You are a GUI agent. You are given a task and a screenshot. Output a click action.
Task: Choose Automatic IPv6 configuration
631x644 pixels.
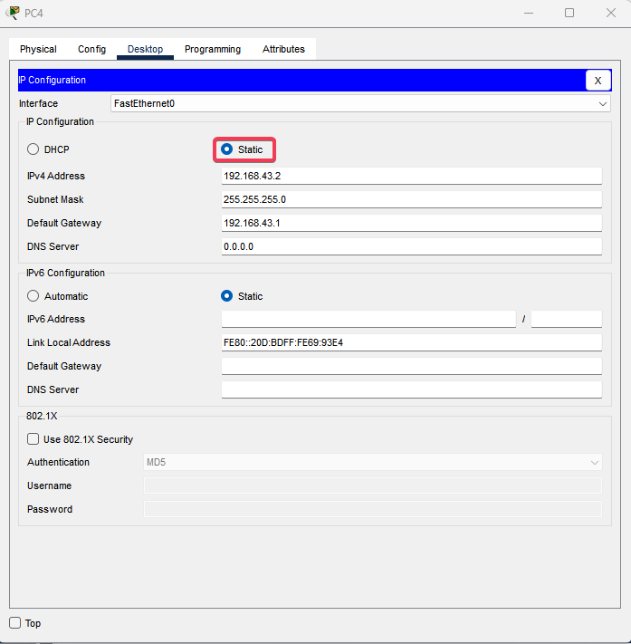click(x=33, y=296)
